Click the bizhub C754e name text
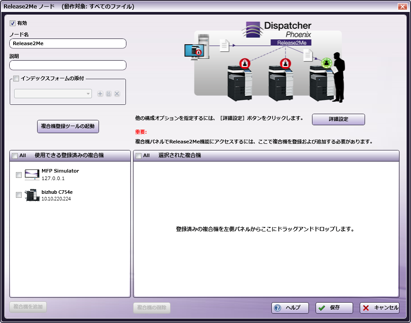 (x=57, y=192)
